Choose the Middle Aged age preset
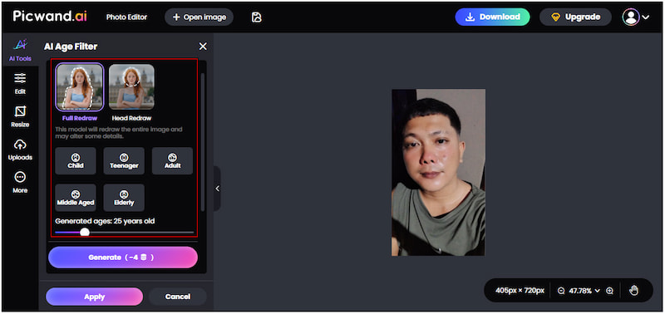Screen dimensions: 665x314 76,198
